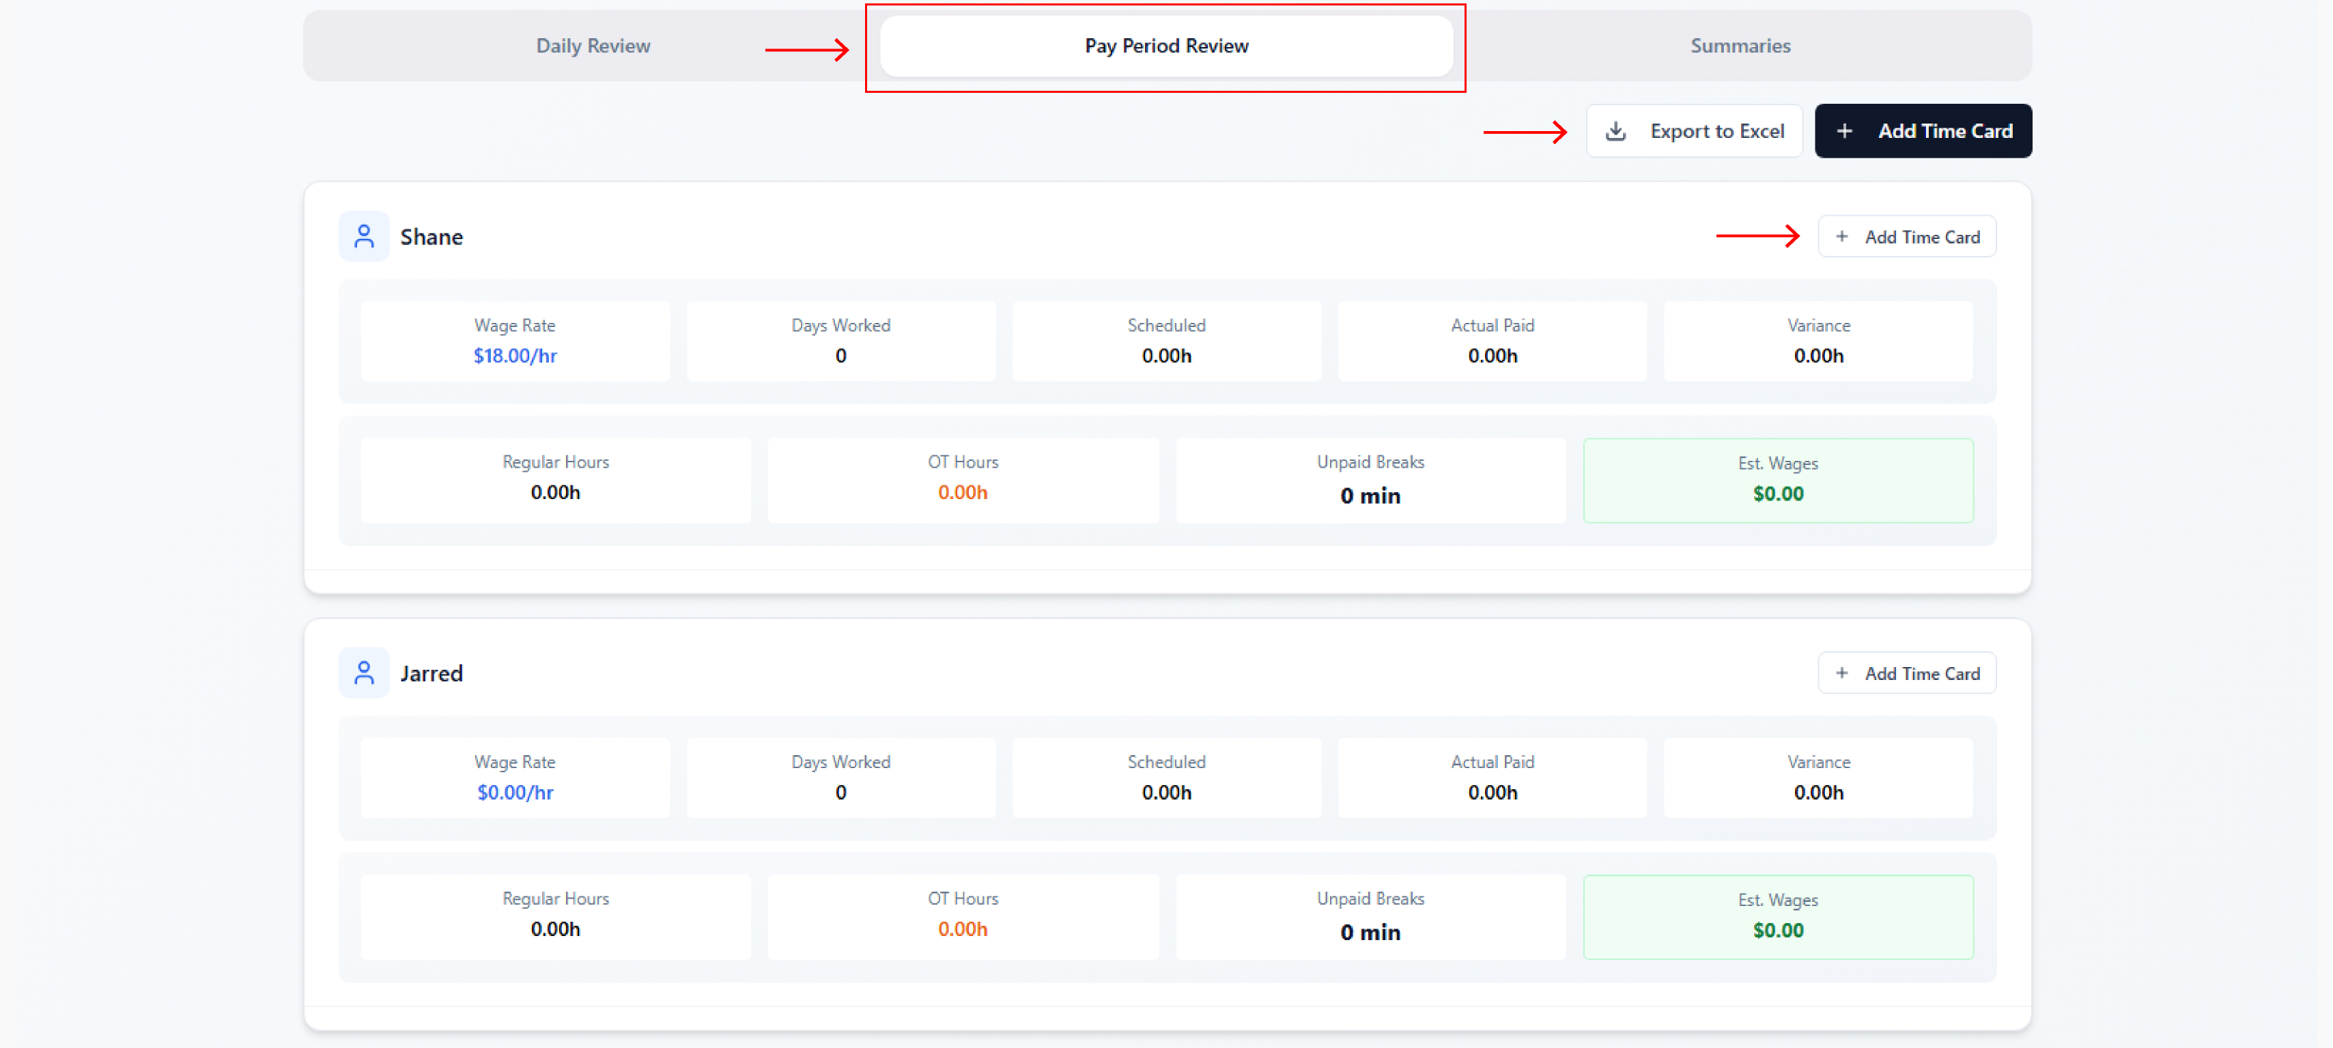
Task: Click Jarred's Variance value
Action: (x=1819, y=793)
